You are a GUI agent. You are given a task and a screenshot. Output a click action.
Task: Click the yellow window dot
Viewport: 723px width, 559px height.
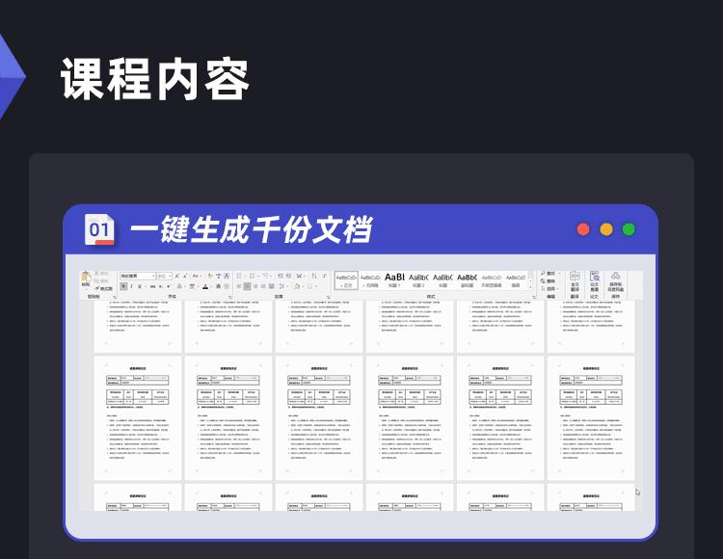coord(606,229)
